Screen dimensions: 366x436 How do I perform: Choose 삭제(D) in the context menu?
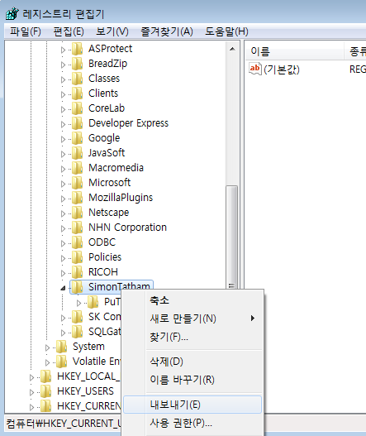pyautogui.click(x=193, y=362)
